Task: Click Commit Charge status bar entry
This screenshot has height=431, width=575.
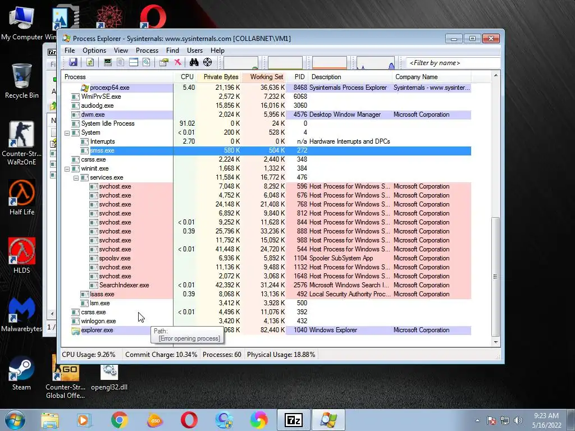Action: (x=161, y=355)
